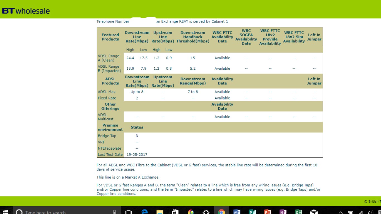Open Microsoft Store from taskbar

(x=175, y=212)
